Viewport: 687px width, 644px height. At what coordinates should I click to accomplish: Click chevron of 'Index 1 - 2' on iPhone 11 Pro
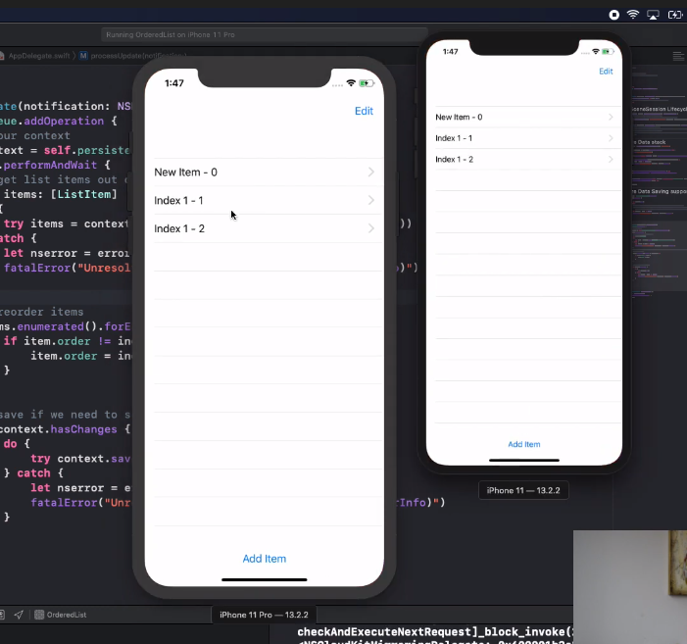[371, 228]
